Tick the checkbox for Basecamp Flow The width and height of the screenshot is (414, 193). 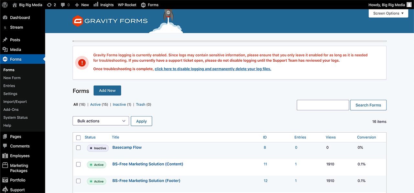click(78, 148)
